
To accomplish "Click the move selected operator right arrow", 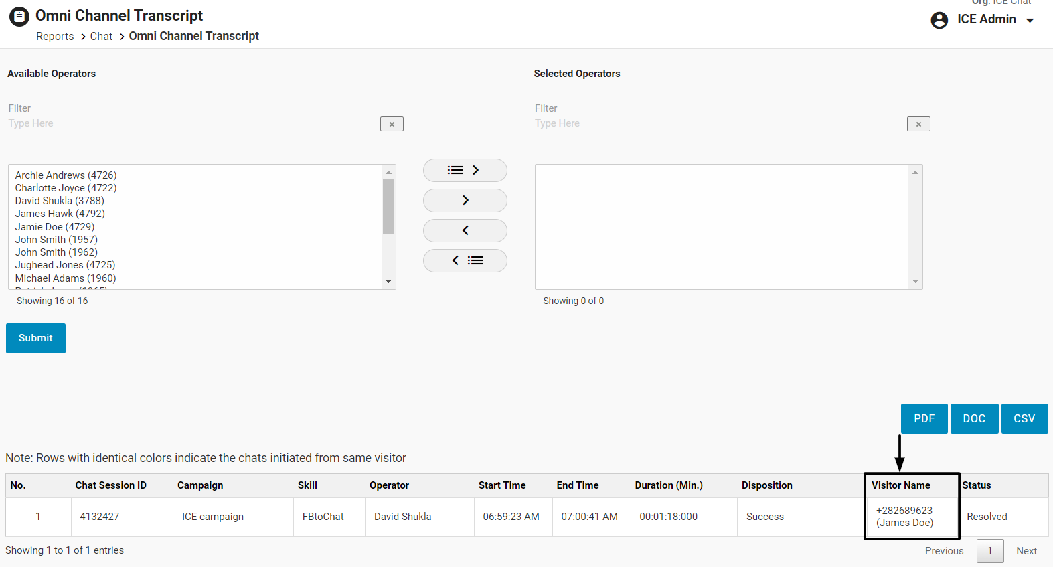I will (x=465, y=200).
